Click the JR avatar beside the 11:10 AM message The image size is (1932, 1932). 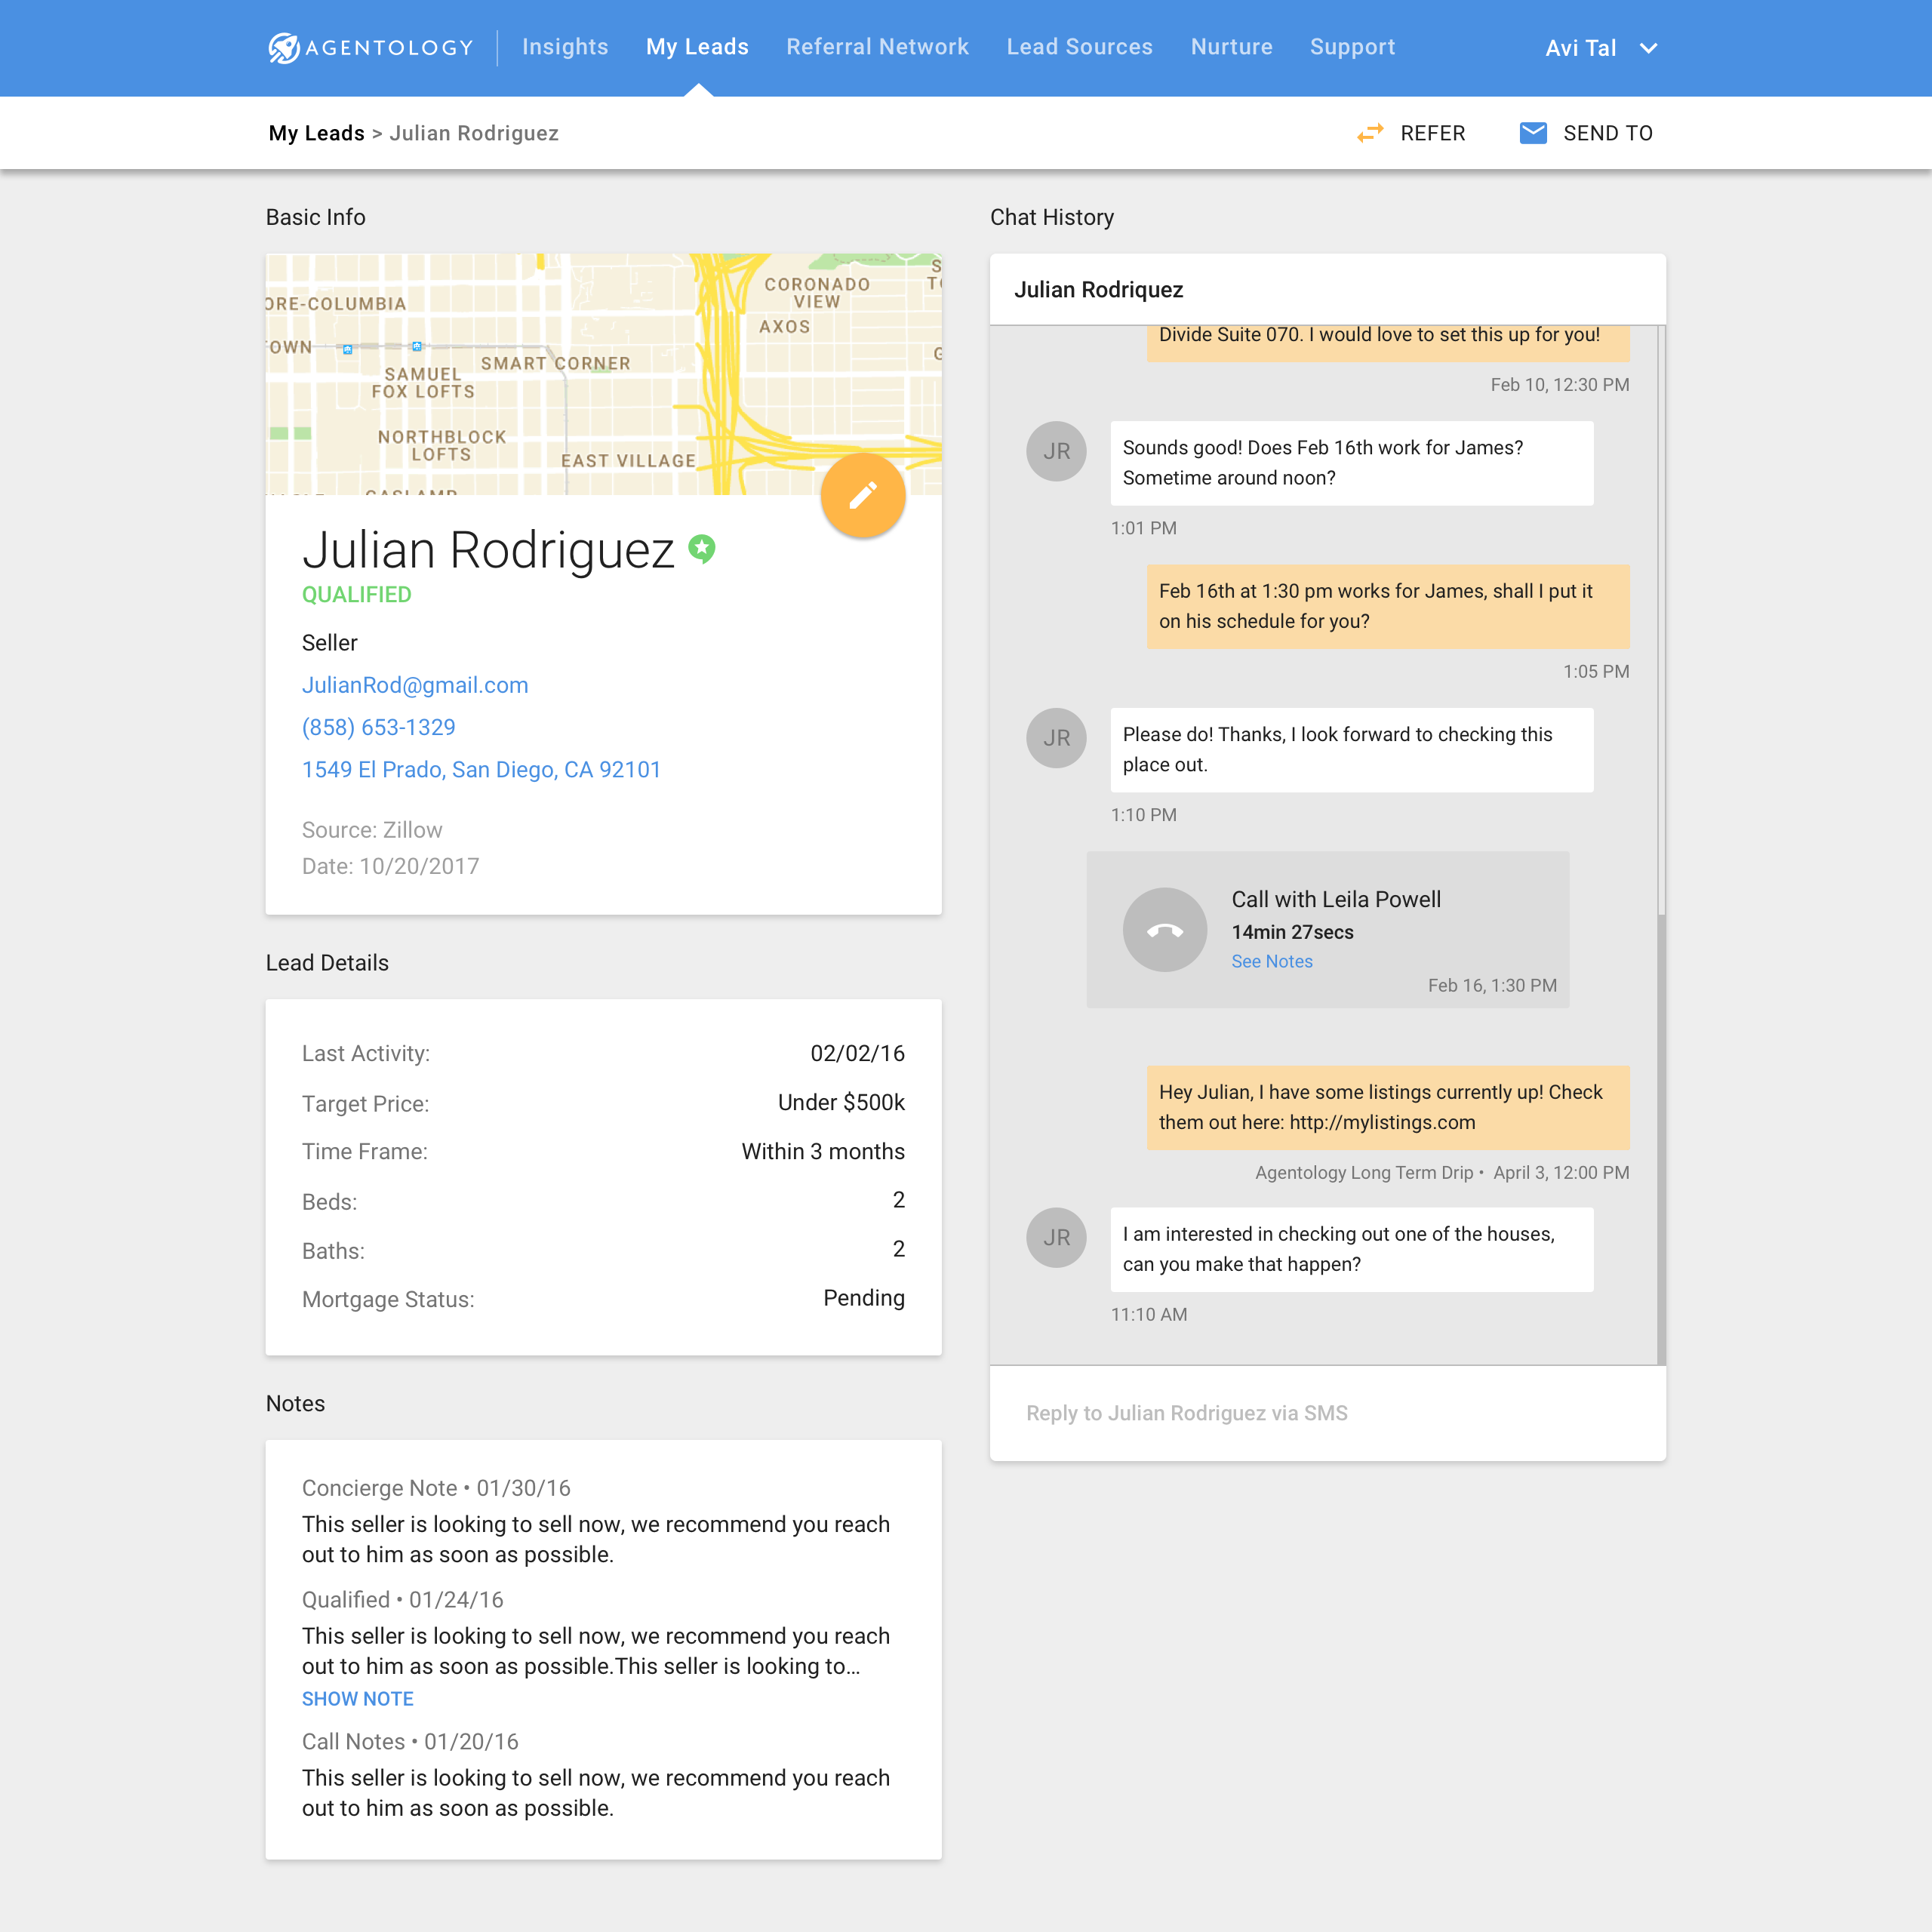1056,1237
